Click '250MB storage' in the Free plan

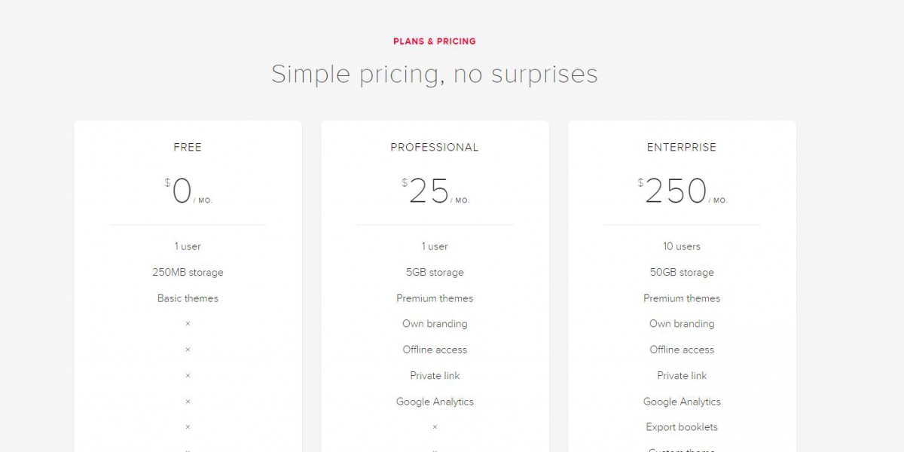coord(188,273)
